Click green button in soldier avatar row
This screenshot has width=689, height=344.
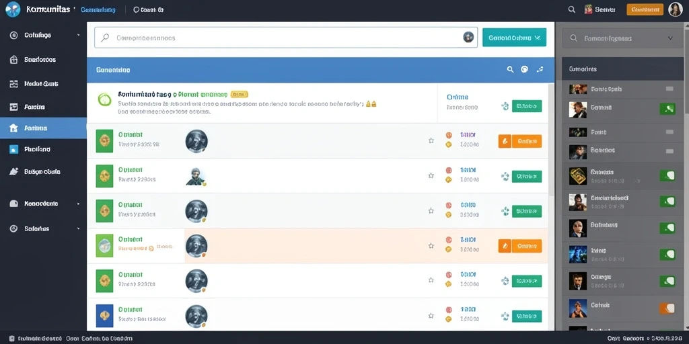[x=526, y=177]
